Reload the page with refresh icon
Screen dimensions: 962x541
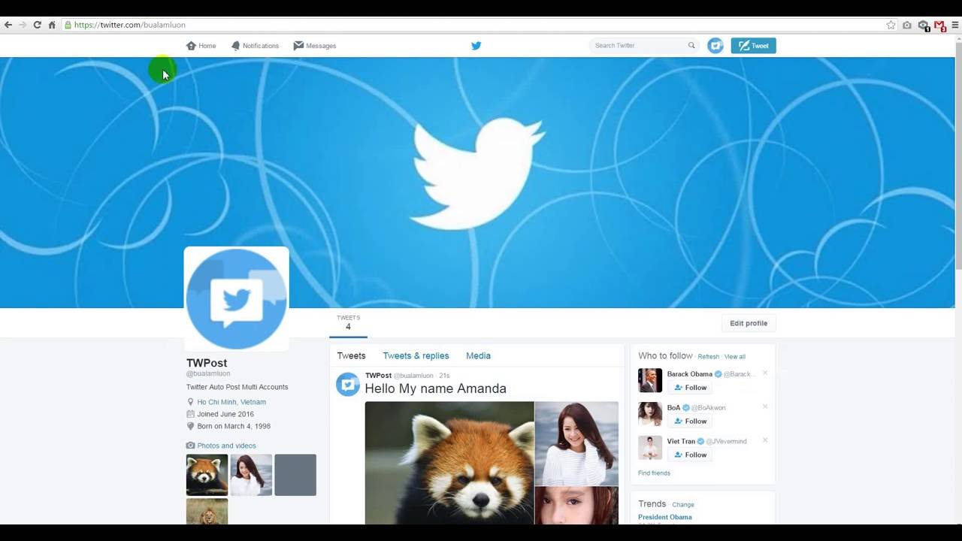(37, 25)
